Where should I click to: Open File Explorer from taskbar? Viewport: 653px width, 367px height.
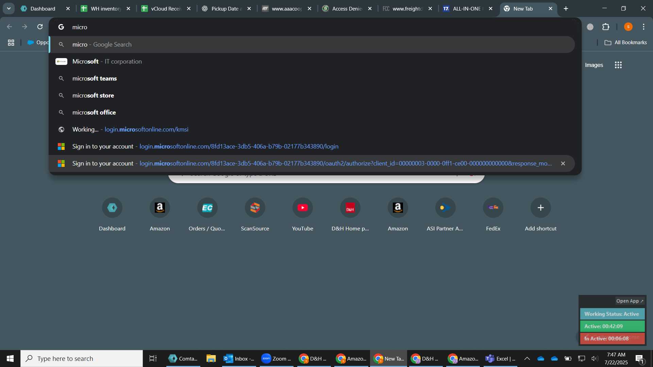point(211,359)
